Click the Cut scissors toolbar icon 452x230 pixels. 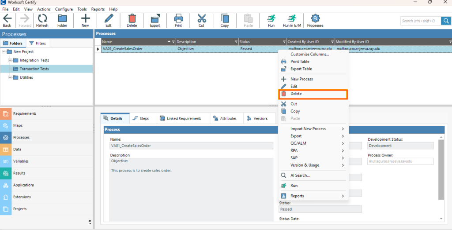(x=201, y=21)
